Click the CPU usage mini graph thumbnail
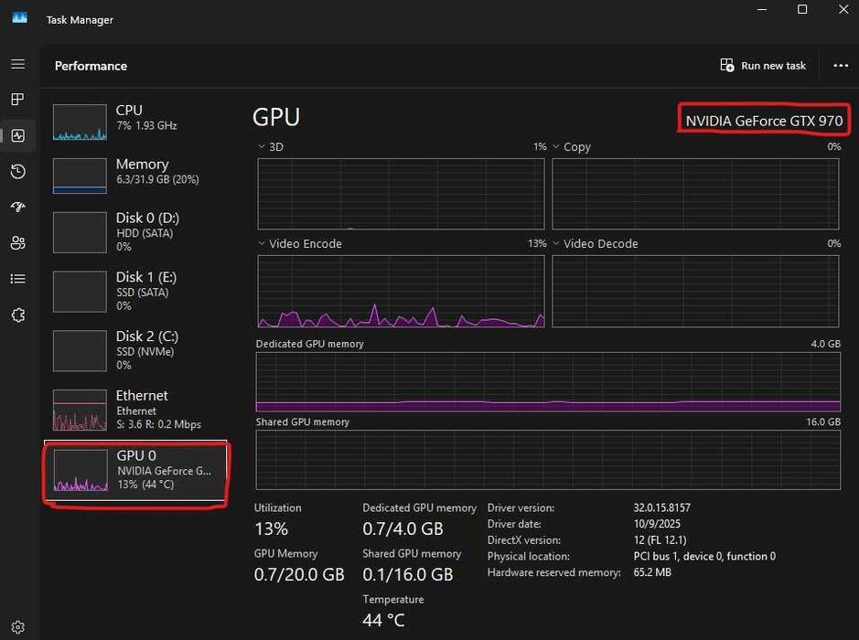 [80, 123]
